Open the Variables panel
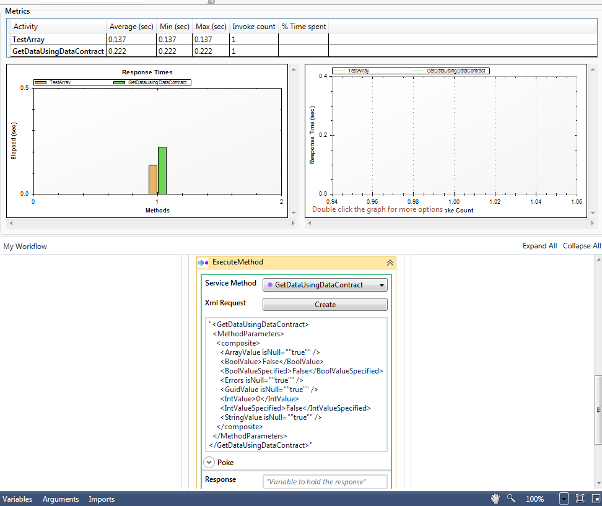This screenshot has height=506, width=602. point(17,499)
